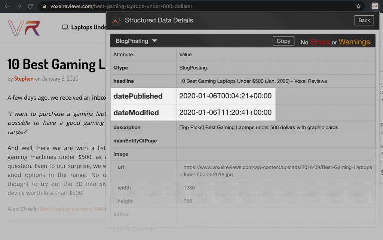The width and height of the screenshot is (383, 240).
Task: Click the Structured Data Details panel logo
Action: point(117,21)
